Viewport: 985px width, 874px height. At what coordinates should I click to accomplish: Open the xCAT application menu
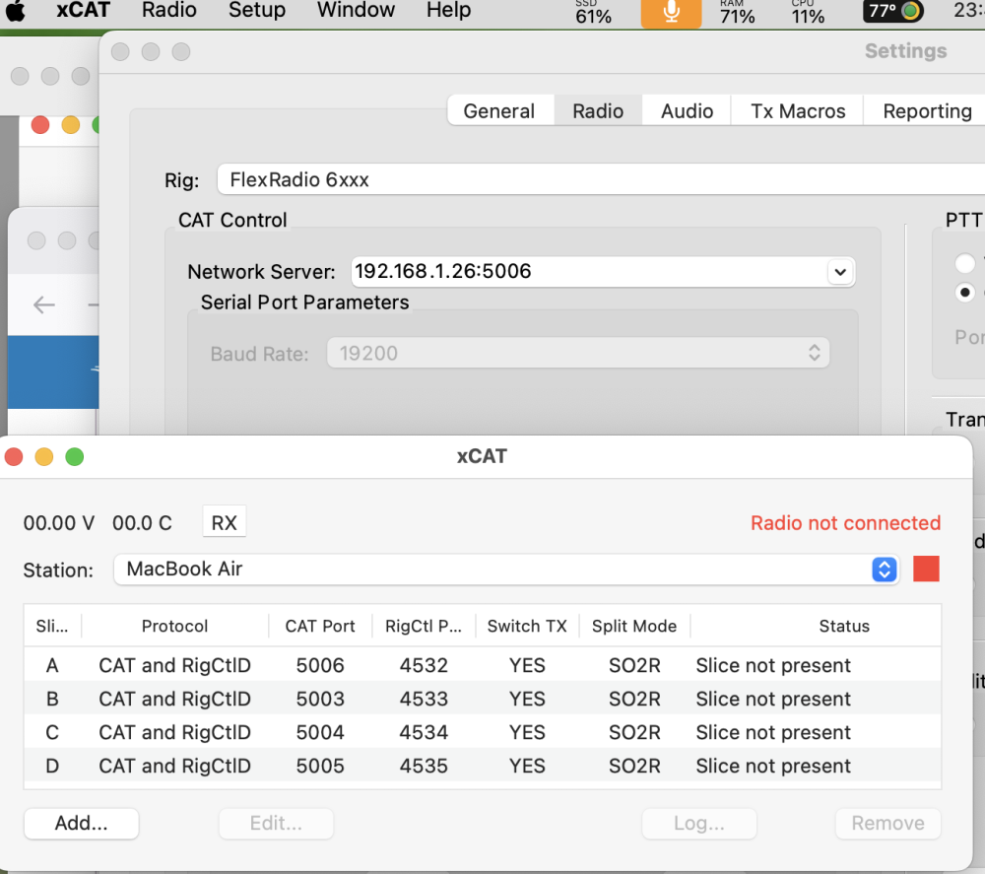point(83,10)
